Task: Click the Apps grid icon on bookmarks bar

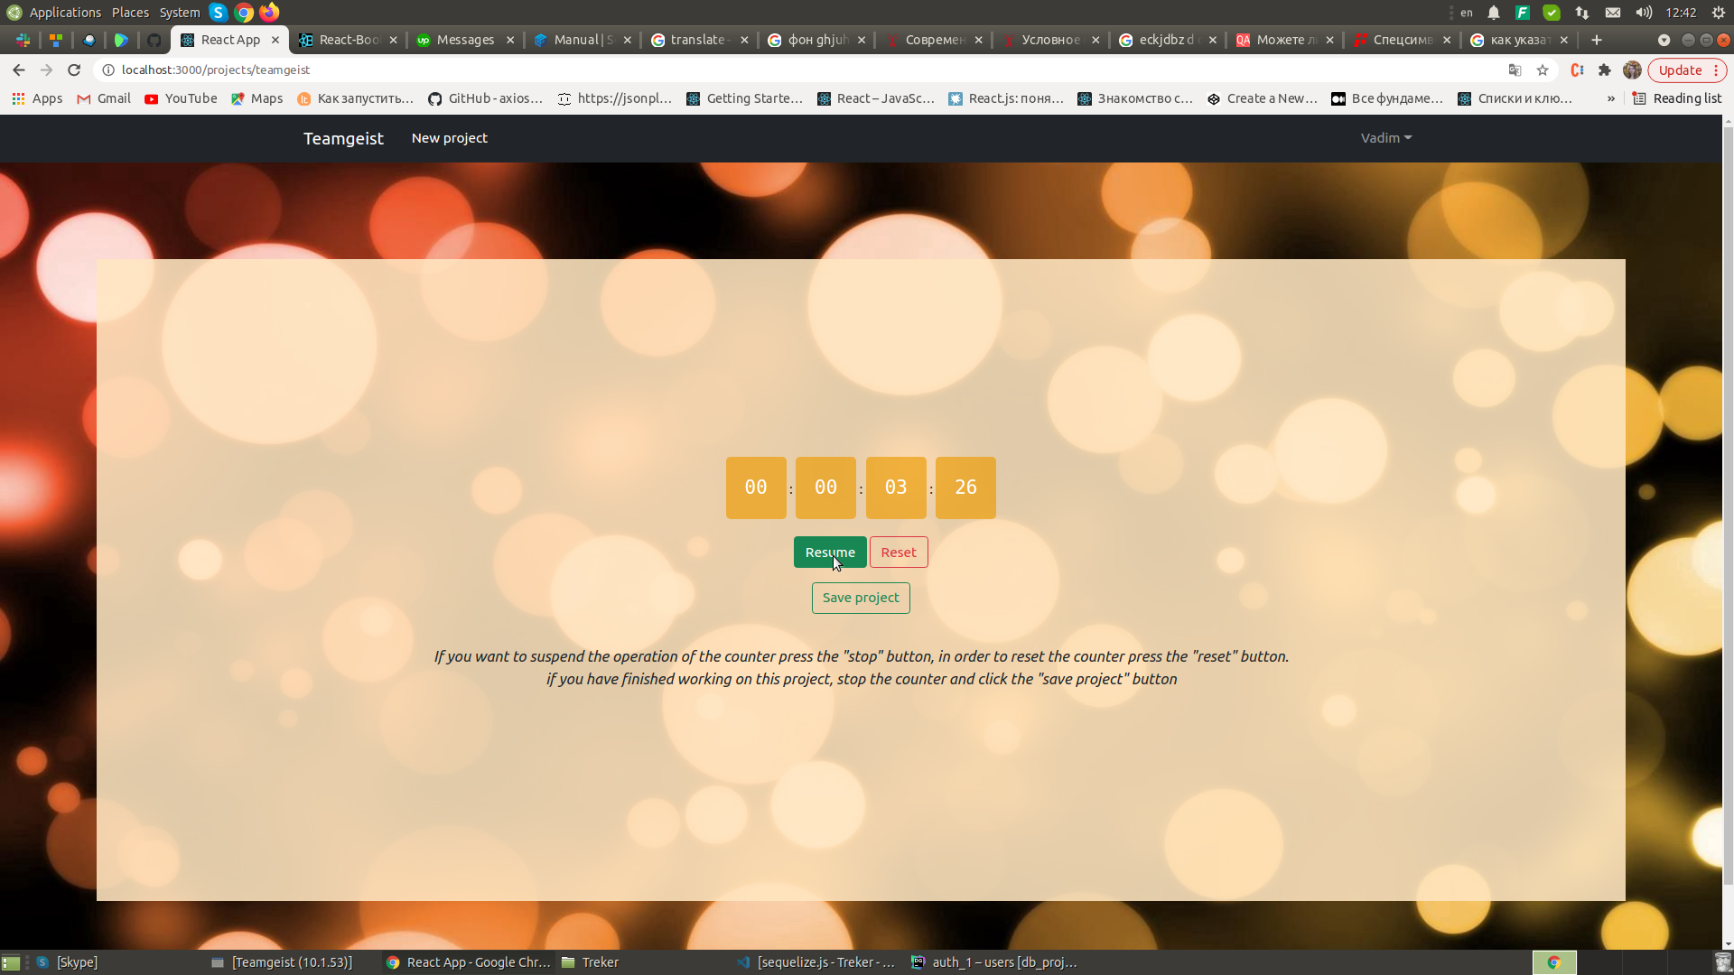Action: coord(18,98)
